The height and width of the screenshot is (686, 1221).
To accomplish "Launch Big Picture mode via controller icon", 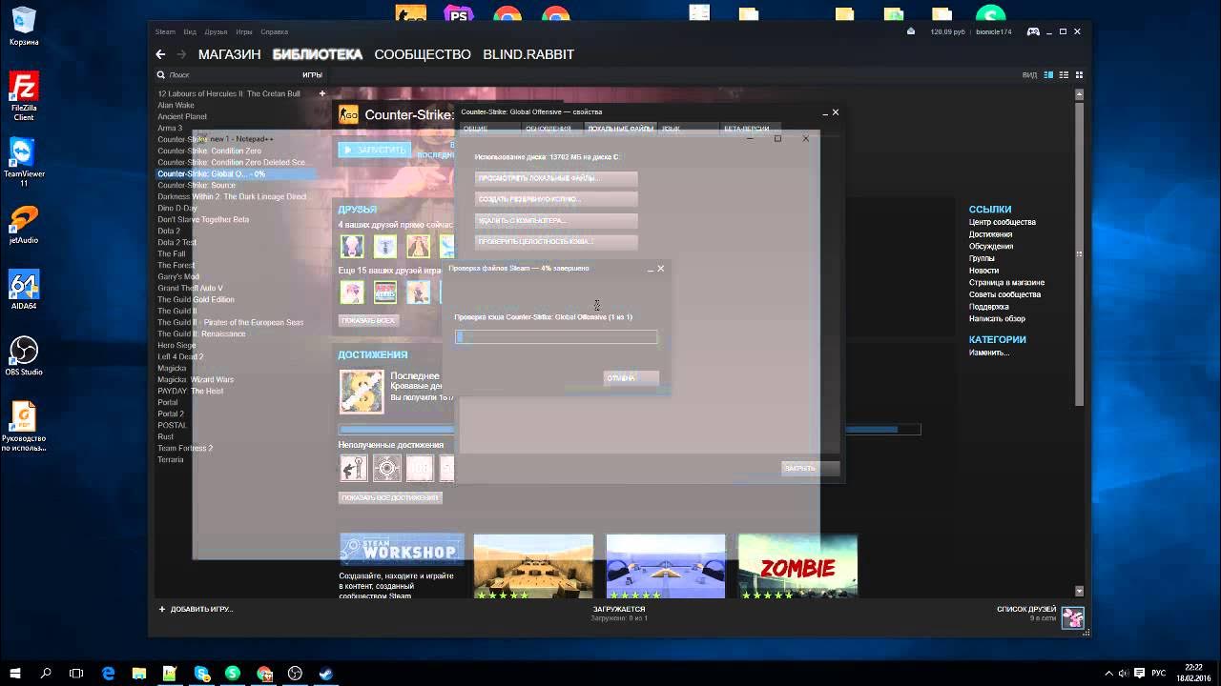I will click(1033, 31).
